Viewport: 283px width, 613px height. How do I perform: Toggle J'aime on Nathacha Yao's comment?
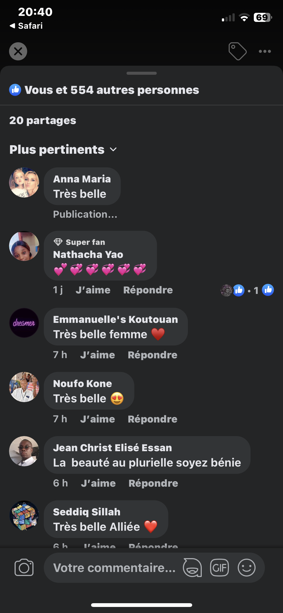93,290
